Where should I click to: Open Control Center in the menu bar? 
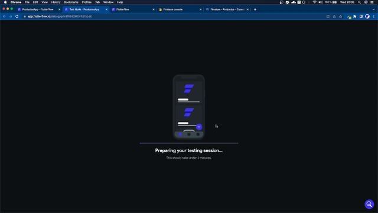pos(372,2)
